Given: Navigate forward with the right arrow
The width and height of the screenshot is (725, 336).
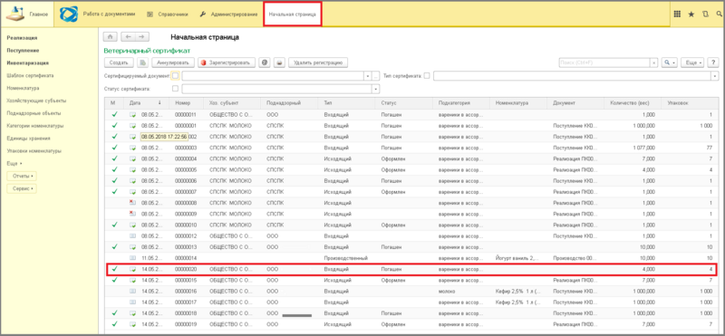Looking at the screenshot, I should 142,37.
